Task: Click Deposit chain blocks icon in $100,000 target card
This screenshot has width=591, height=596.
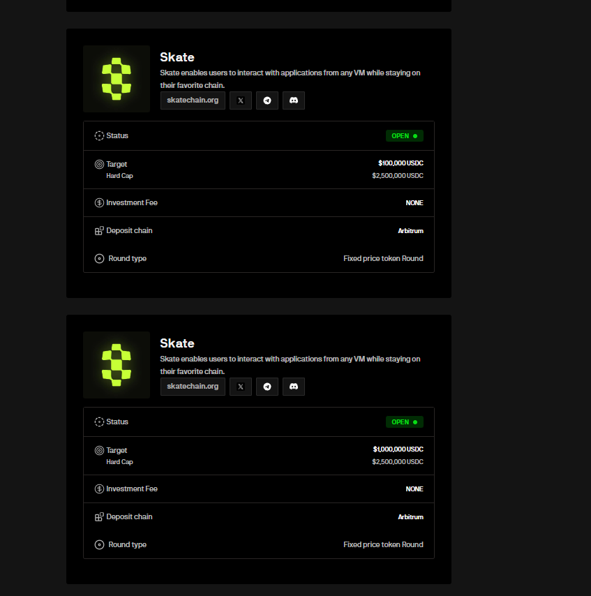Action: pyautogui.click(x=99, y=231)
